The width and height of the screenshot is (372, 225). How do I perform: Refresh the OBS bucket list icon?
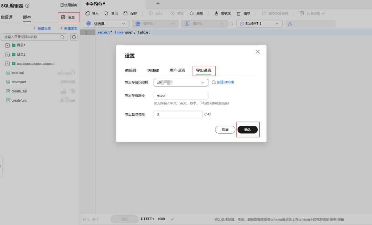pyautogui.click(x=214, y=82)
